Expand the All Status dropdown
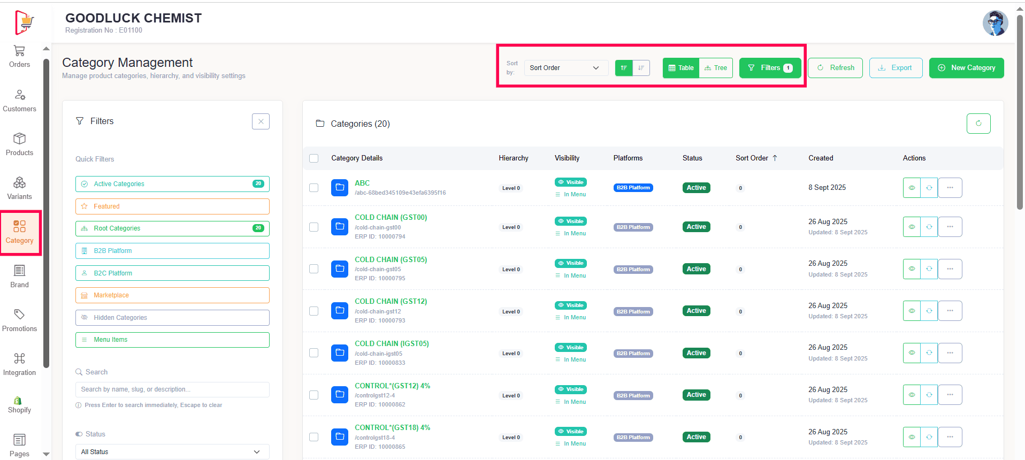The image size is (1025, 460). [x=172, y=452]
